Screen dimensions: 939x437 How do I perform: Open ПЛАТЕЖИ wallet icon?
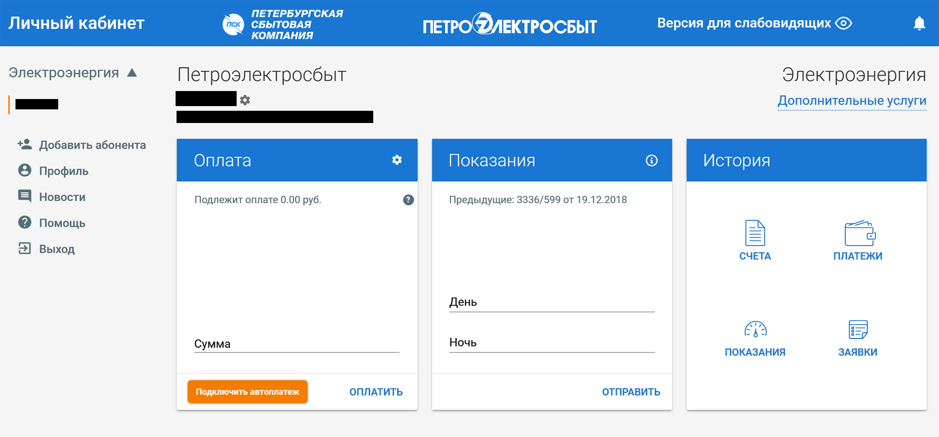860,233
